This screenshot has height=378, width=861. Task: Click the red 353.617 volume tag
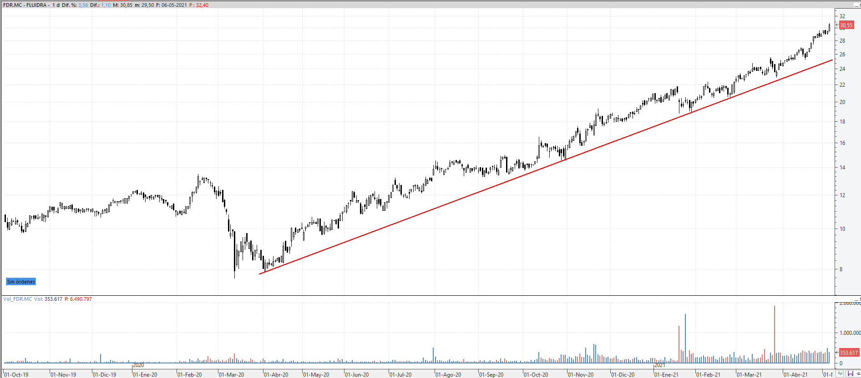point(849,353)
